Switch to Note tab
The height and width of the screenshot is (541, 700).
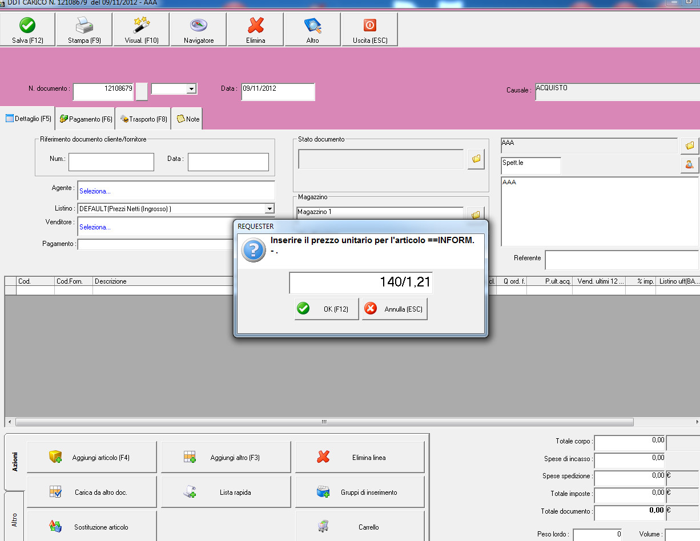[187, 119]
